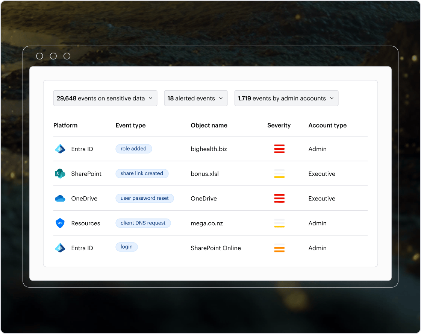Image resolution: width=421 pixels, height=334 pixels.
Task: Click the role added event tag
Action: point(133,149)
